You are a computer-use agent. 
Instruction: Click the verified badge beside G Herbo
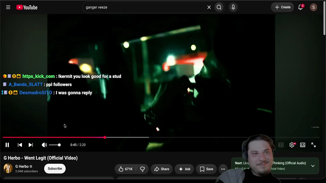coord(31,166)
